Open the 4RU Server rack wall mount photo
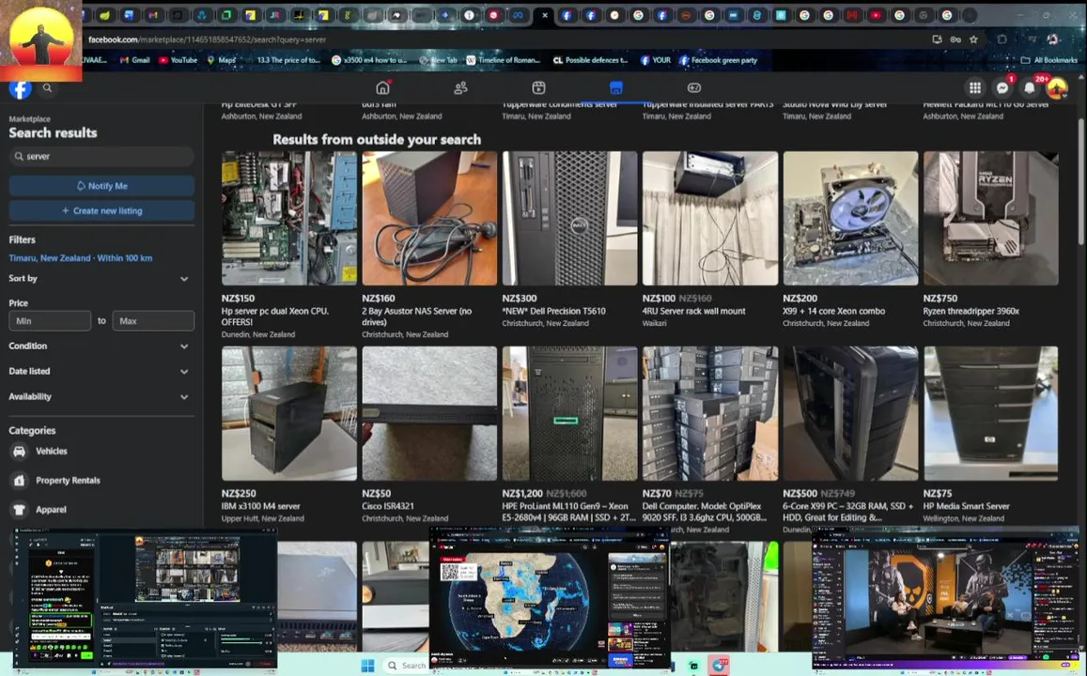The height and width of the screenshot is (676, 1087). click(710, 218)
